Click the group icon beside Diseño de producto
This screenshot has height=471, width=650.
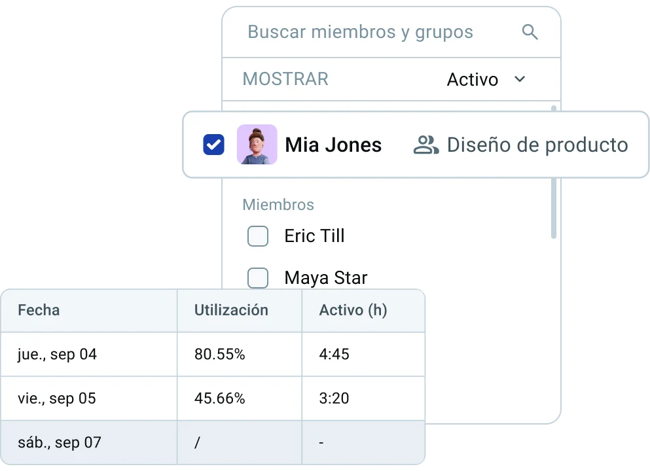(425, 145)
